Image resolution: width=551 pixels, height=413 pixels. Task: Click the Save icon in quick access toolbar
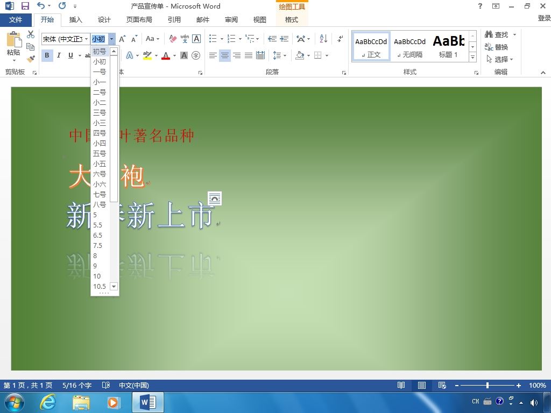pos(25,5)
